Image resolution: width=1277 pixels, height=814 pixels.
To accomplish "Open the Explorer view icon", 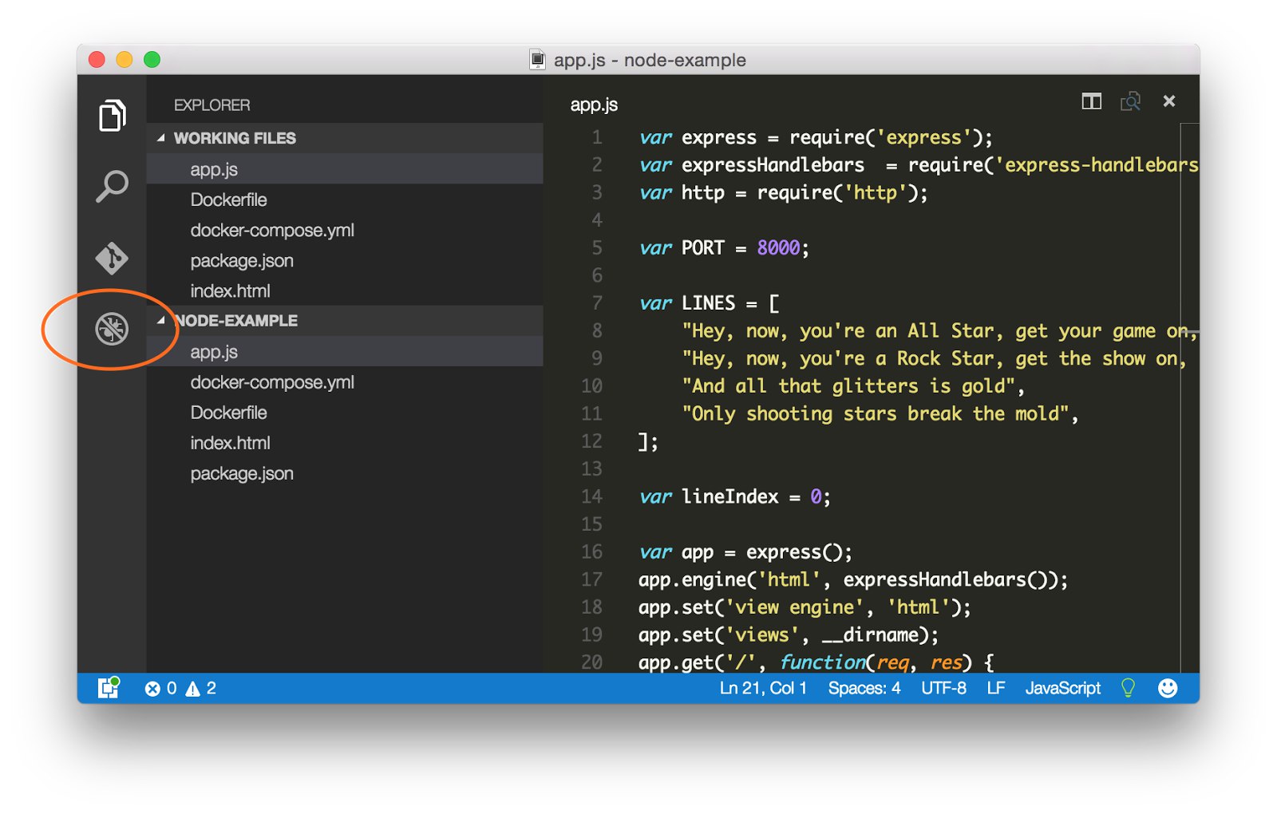I will pyautogui.click(x=112, y=116).
